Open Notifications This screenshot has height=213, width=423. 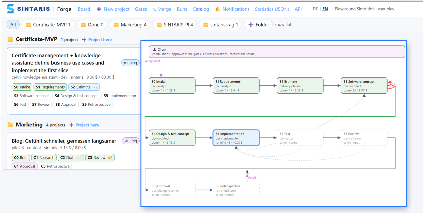point(232,9)
